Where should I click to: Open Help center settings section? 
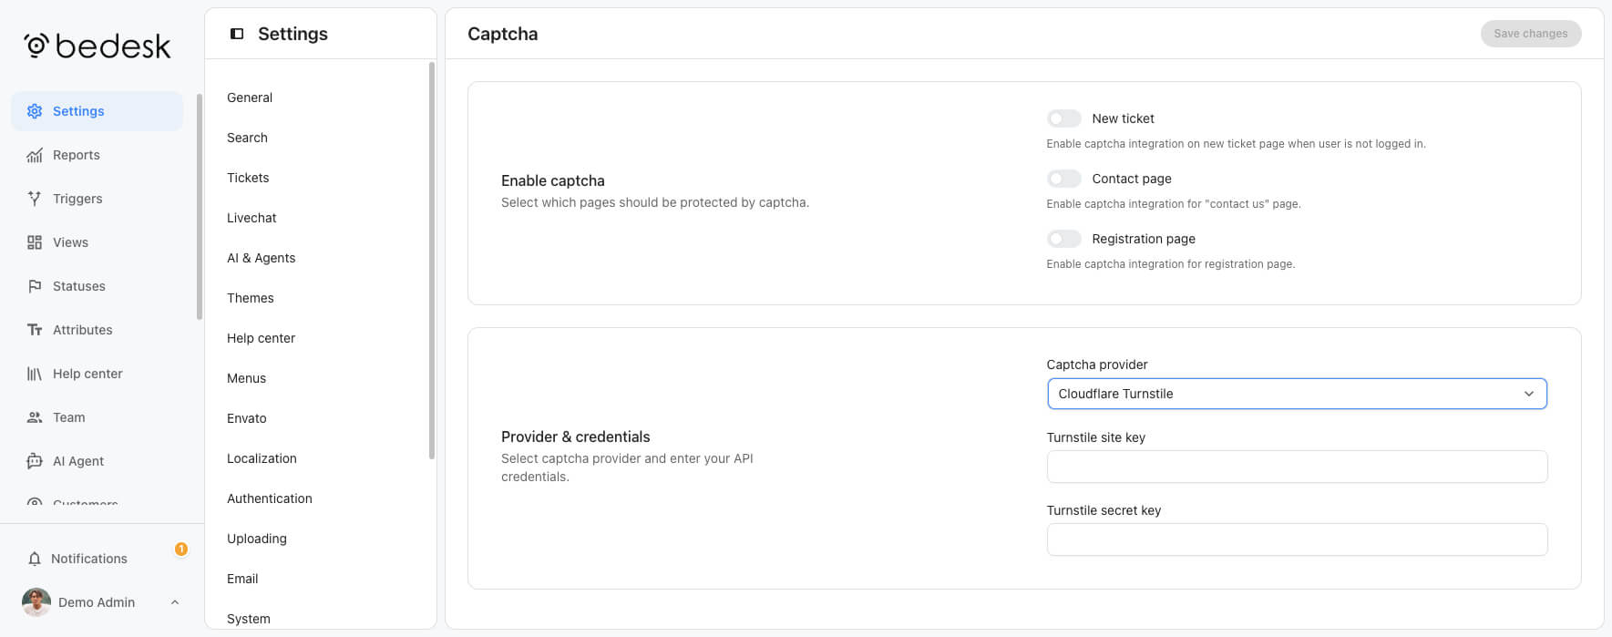(262, 338)
